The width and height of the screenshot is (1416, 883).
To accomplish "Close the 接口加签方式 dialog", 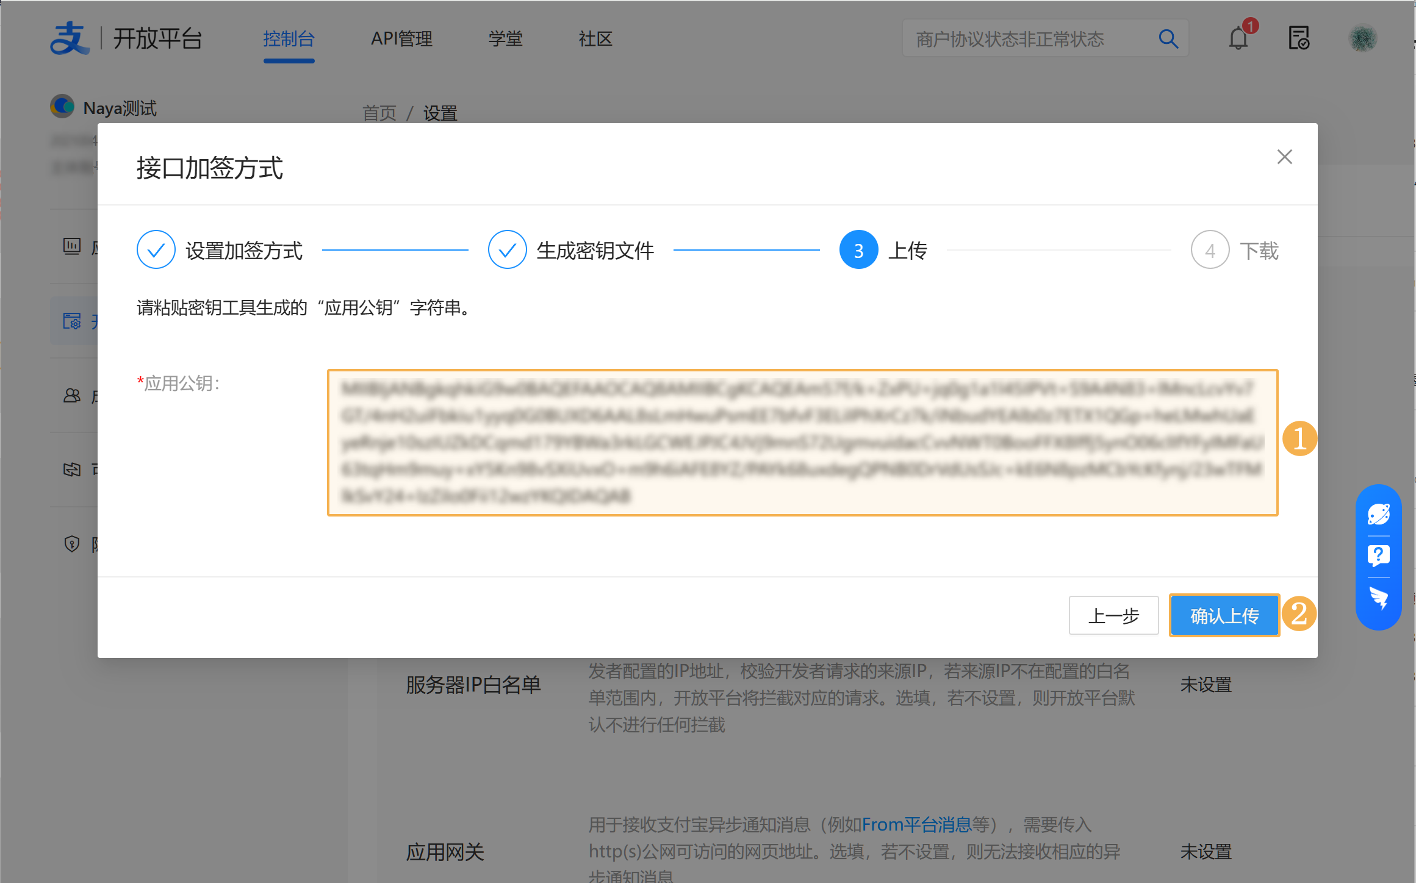I will (1284, 157).
